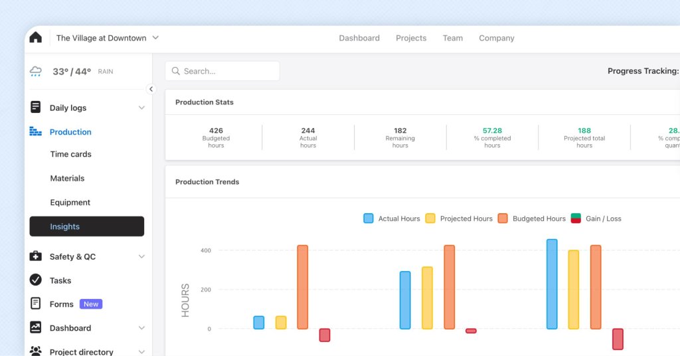Click the rain weather icon
This screenshot has height=356, width=680.
pyautogui.click(x=36, y=72)
